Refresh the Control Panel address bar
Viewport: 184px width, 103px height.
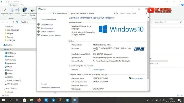117,13
